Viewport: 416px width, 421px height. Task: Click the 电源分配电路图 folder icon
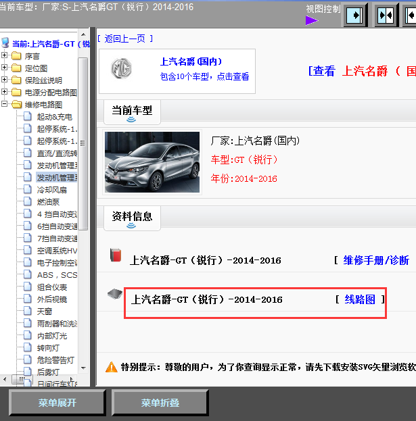(16, 92)
